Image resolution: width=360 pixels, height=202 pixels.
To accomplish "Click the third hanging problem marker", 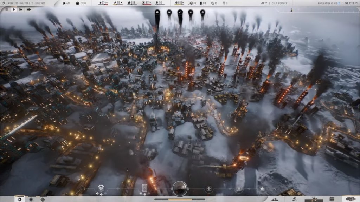I will click(180, 13).
